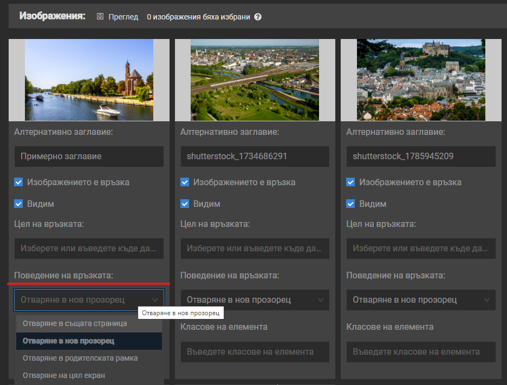The width and height of the screenshot is (507, 385).
Task: Open second card's Отваряне в нов прозорец dropdown
Action: click(x=255, y=299)
